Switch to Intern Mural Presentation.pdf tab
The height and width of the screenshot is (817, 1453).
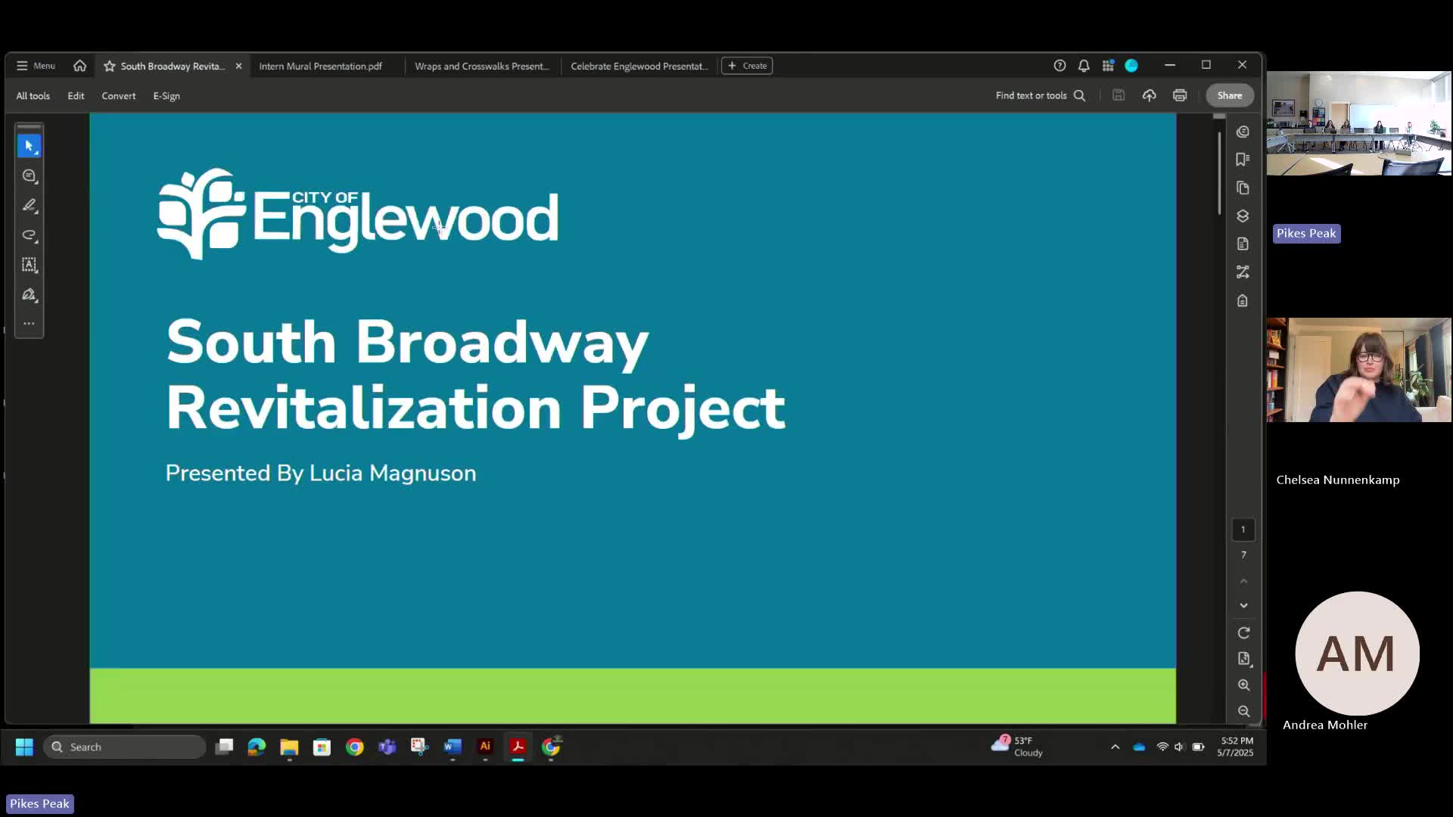click(x=320, y=66)
